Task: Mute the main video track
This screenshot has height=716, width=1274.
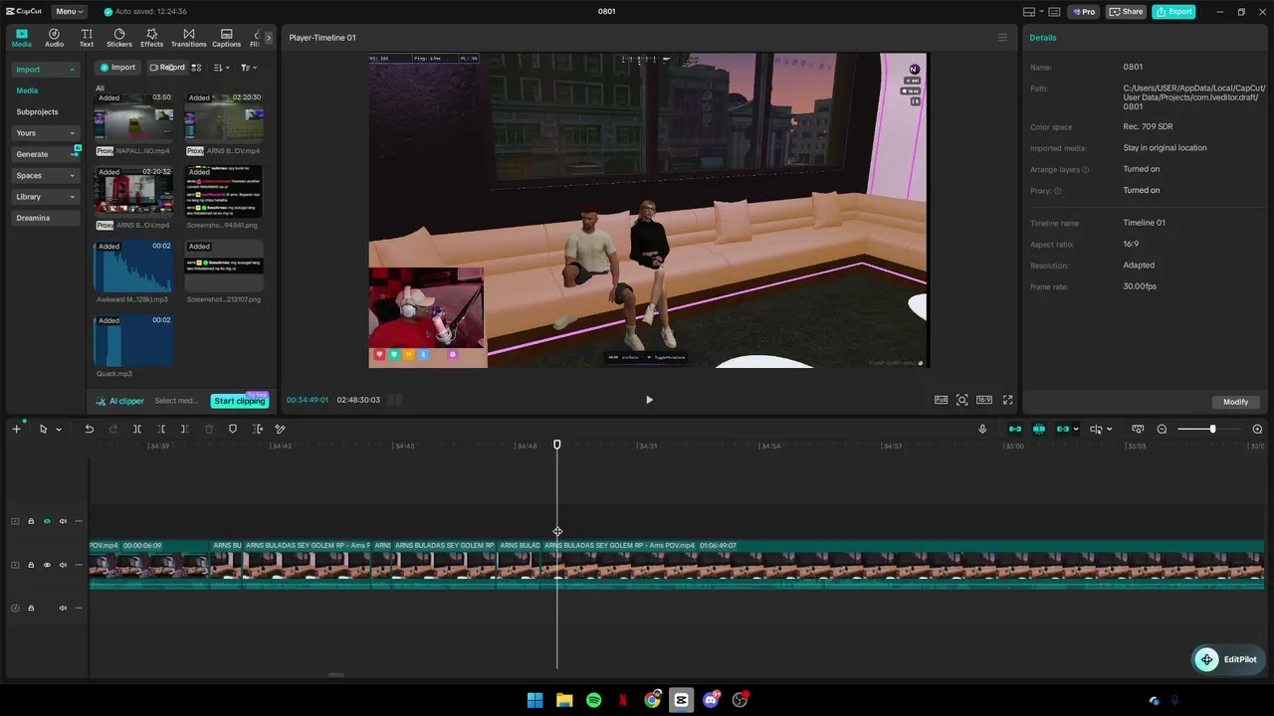Action: coord(63,565)
